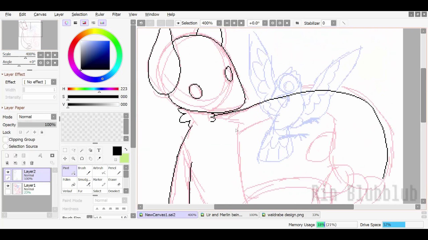This screenshot has height=240, width=428.
Task: Choose the shape tool
Action: coord(90,150)
